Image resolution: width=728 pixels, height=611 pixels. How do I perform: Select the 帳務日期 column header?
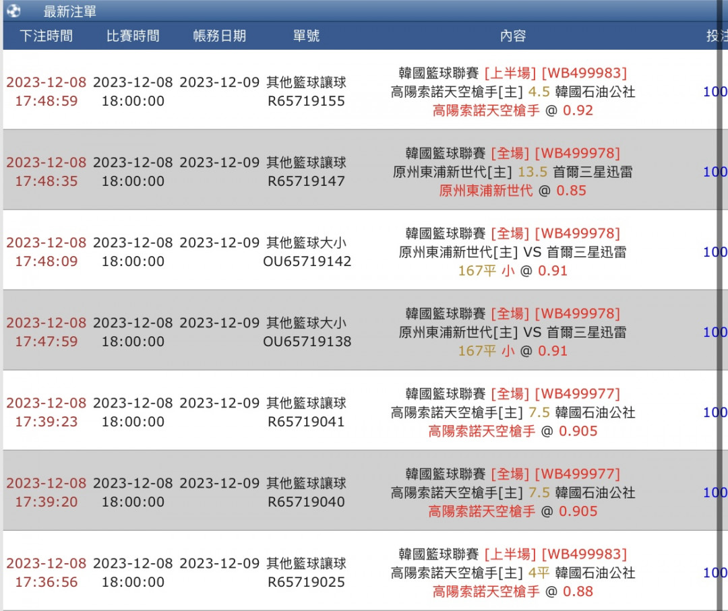[x=219, y=36]
